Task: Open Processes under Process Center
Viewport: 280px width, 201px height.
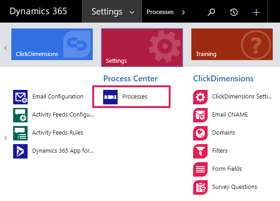Action: (x=135, y=97)
